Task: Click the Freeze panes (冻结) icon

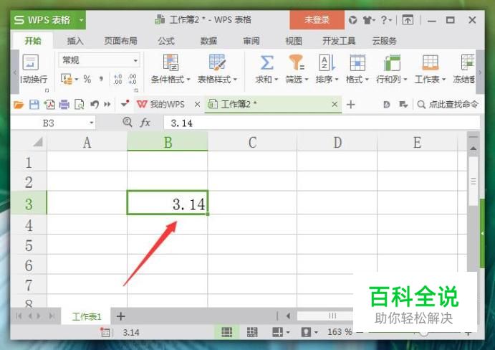Action: (468, 62)
